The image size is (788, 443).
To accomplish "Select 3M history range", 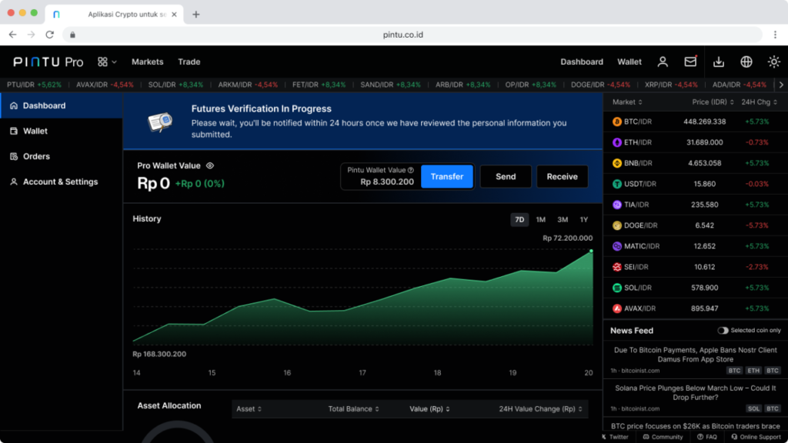I will [563, 219].
